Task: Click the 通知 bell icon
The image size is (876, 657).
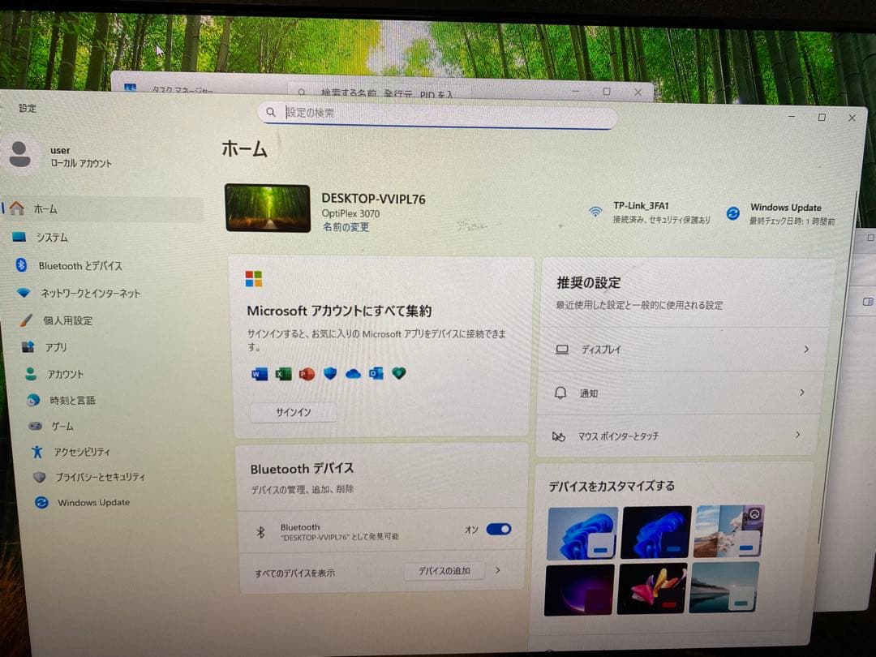Action: coord(560,393)
